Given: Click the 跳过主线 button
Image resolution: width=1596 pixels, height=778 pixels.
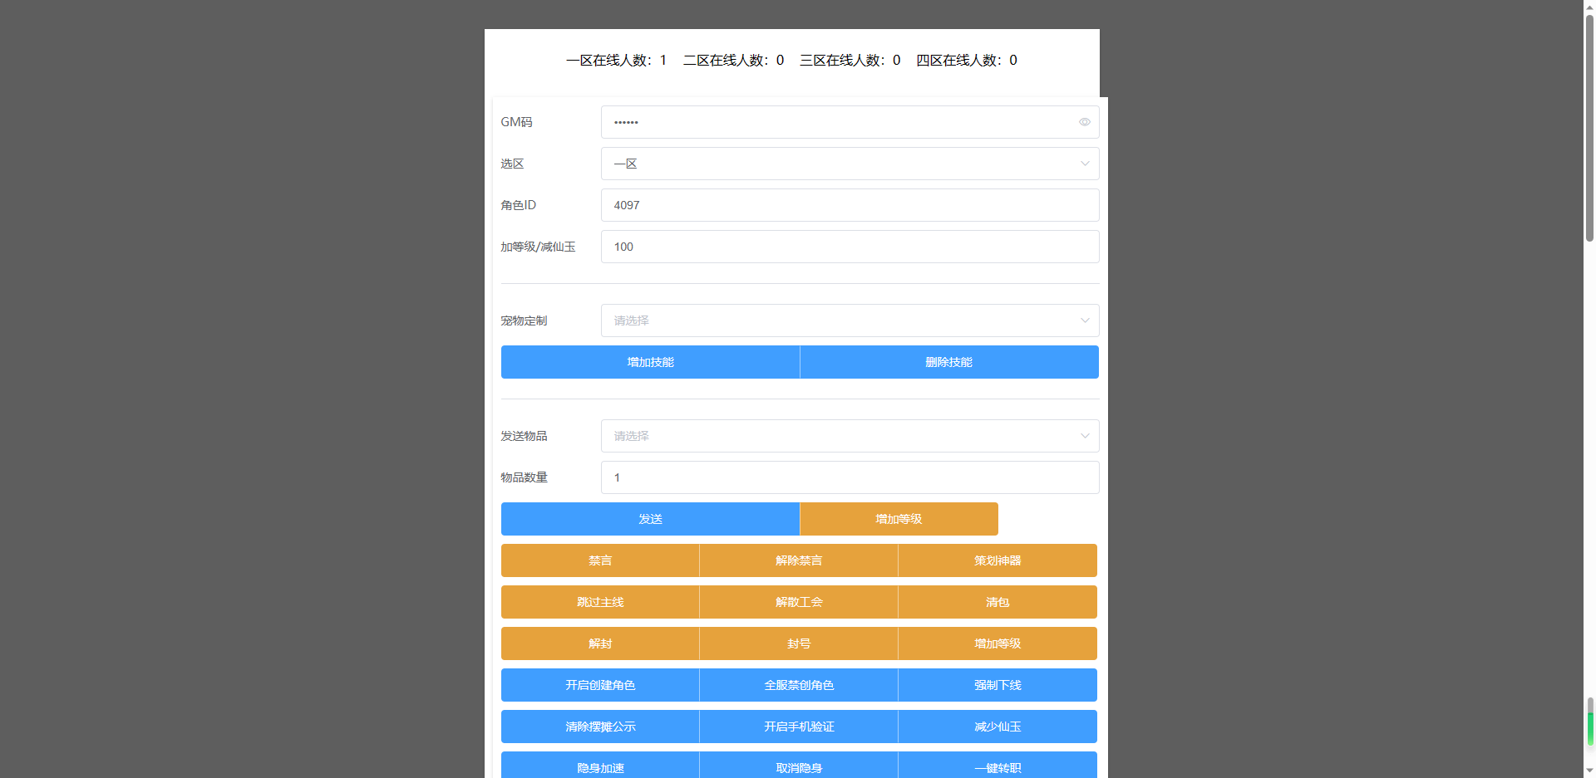Looking at the screenshot, I should coord(600,602).
